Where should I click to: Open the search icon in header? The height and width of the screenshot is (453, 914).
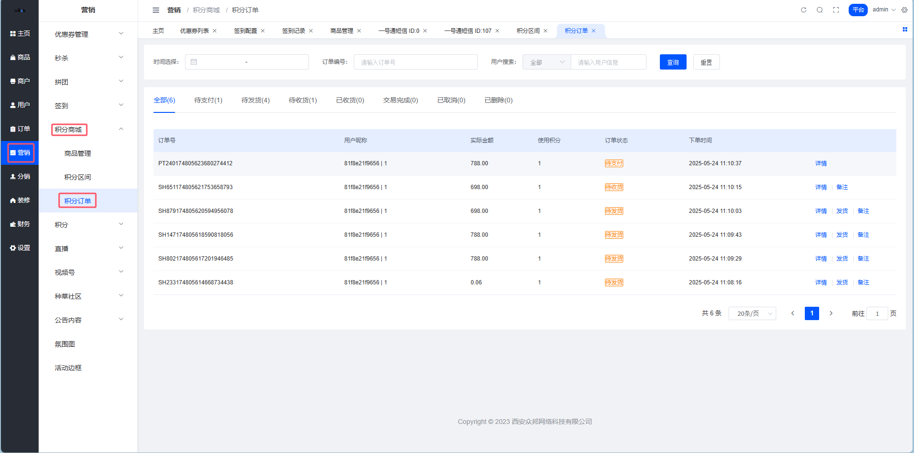tap(820, 10)
